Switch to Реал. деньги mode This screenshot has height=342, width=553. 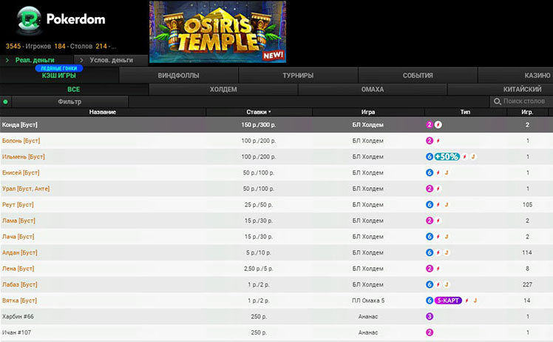point(35,60)
